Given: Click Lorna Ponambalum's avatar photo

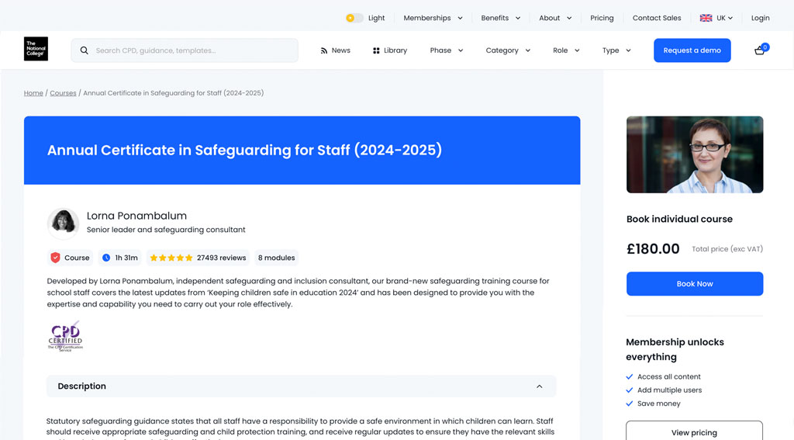Looking at the screenshot, I should tap(64, 223).
